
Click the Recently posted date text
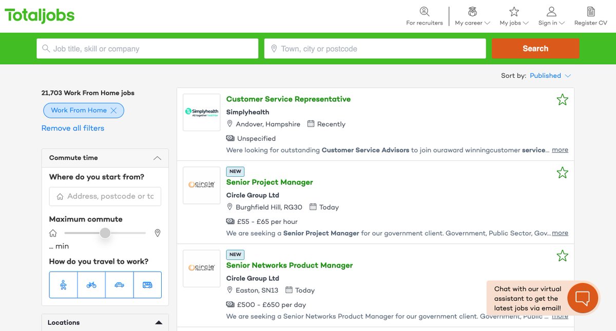pyautogui.click(x=331, y=124)
